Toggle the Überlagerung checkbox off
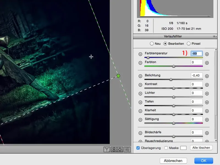 tap(138, 148)
